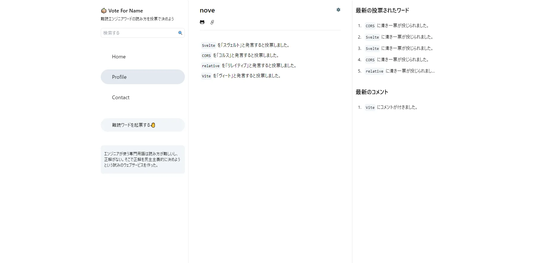
Task: Click the chain link icon under nove
Action: [212, 22]
